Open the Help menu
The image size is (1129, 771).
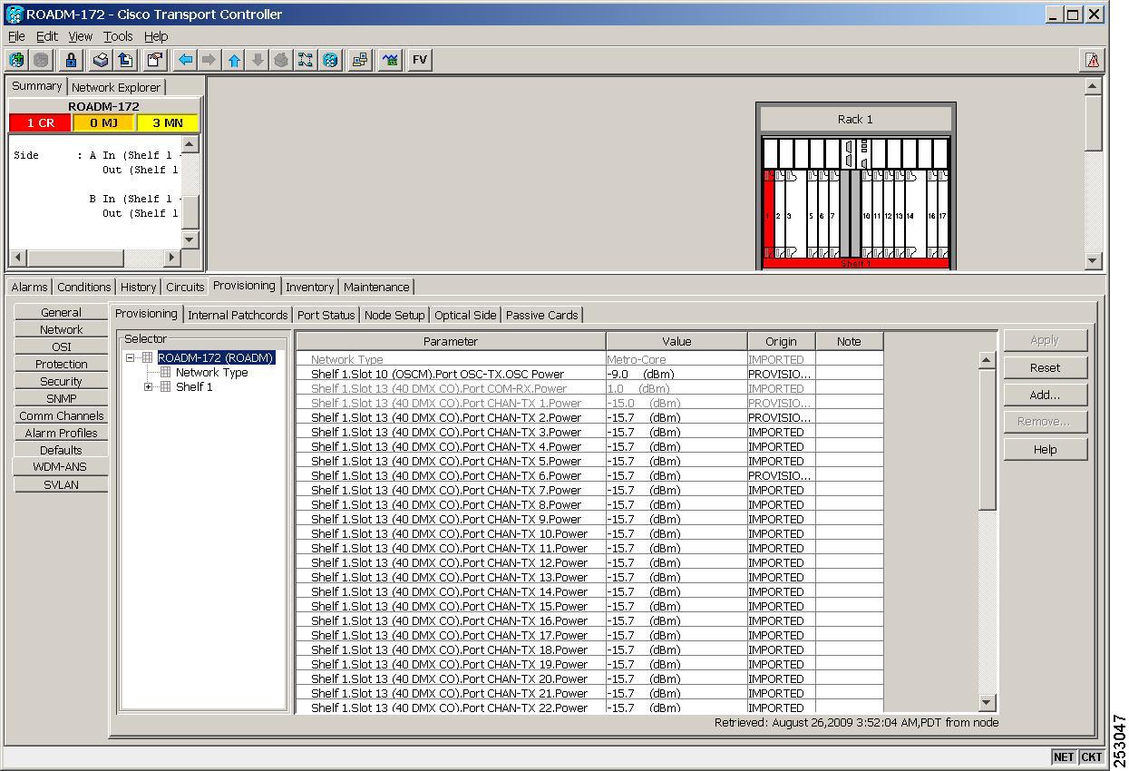(156, 36)
